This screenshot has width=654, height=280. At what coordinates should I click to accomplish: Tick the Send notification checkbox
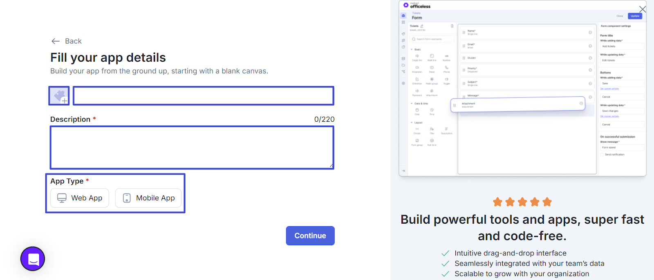(x=602, y=155)
